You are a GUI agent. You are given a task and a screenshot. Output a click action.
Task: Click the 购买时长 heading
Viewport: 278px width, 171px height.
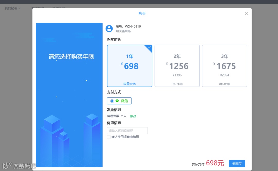tap(114, 39)
